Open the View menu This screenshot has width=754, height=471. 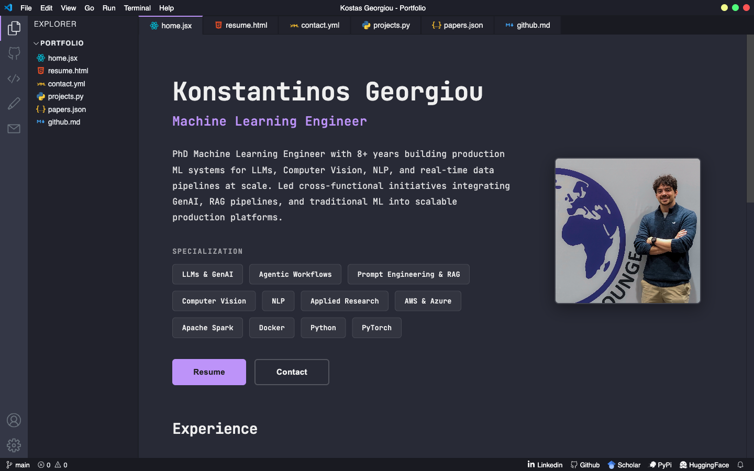point(69,8)
